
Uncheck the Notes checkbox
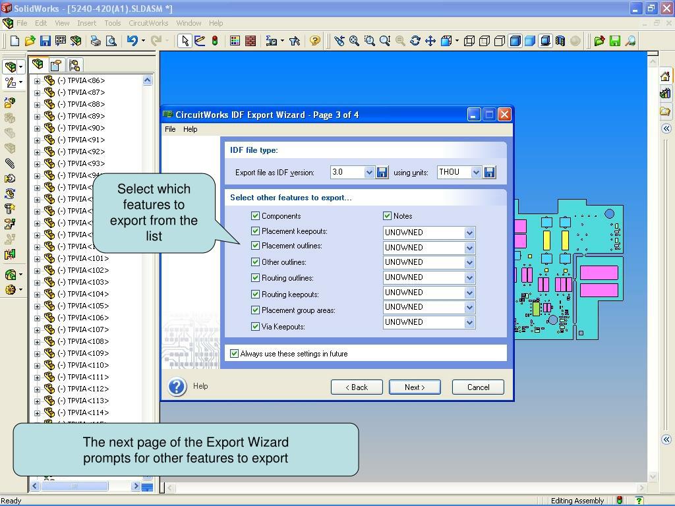click(387, 215)
